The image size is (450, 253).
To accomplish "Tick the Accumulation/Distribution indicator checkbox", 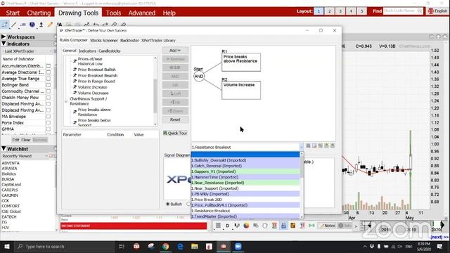I will (x=49, y=66).
